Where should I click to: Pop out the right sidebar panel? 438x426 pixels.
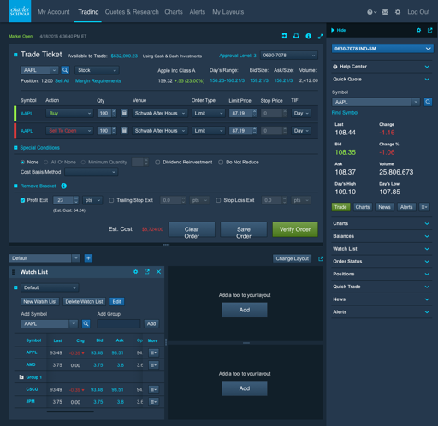(430, 30)
